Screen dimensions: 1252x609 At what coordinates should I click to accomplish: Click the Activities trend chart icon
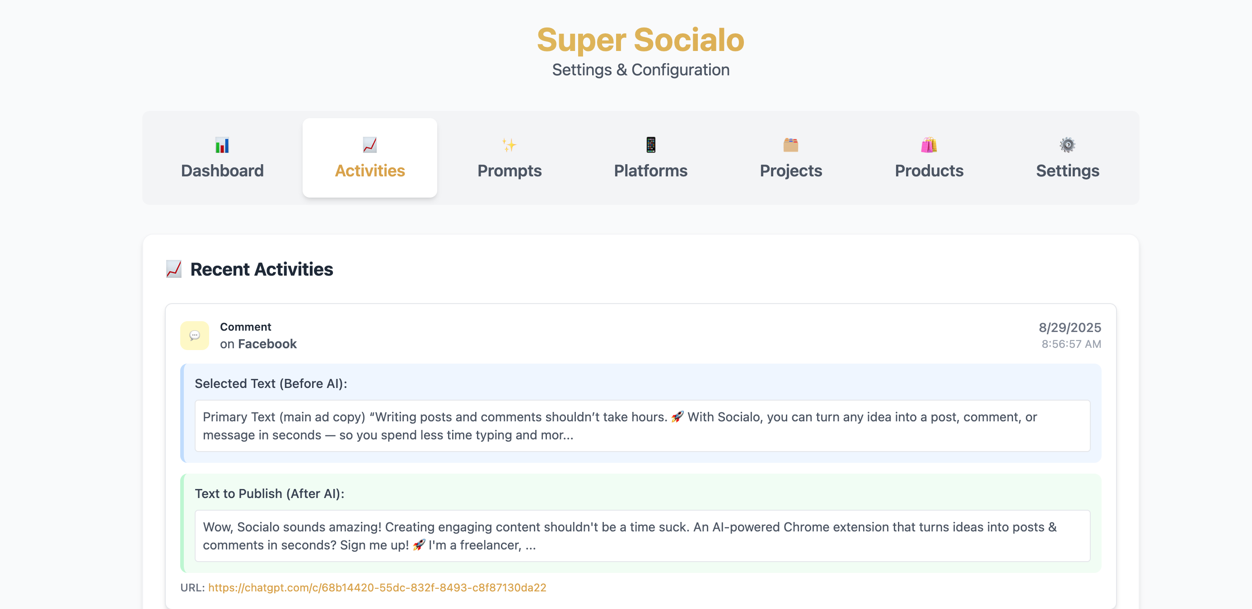point(370,145)
